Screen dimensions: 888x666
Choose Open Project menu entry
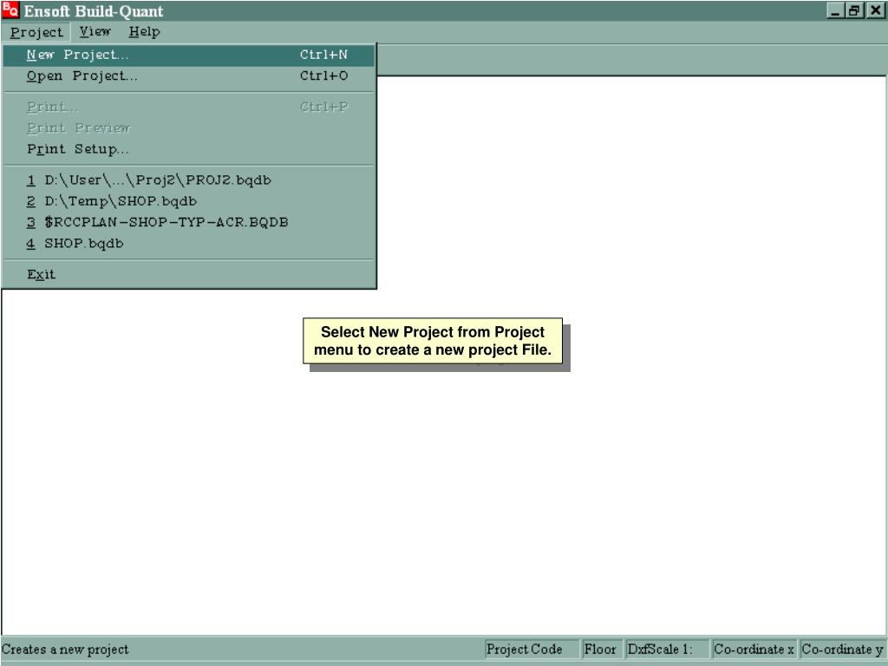click(188, 76)
